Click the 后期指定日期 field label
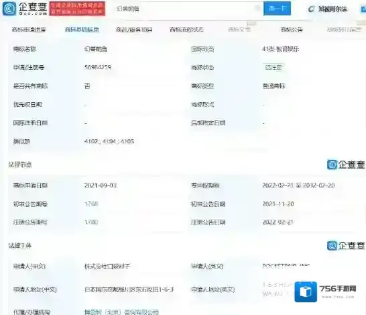Viewport: 366px width, 315px height. tap(208, 123)
